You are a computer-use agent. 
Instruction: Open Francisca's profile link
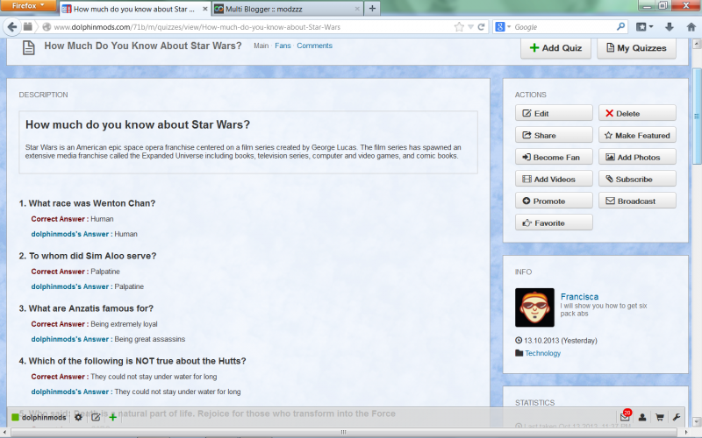click(579, 296)
